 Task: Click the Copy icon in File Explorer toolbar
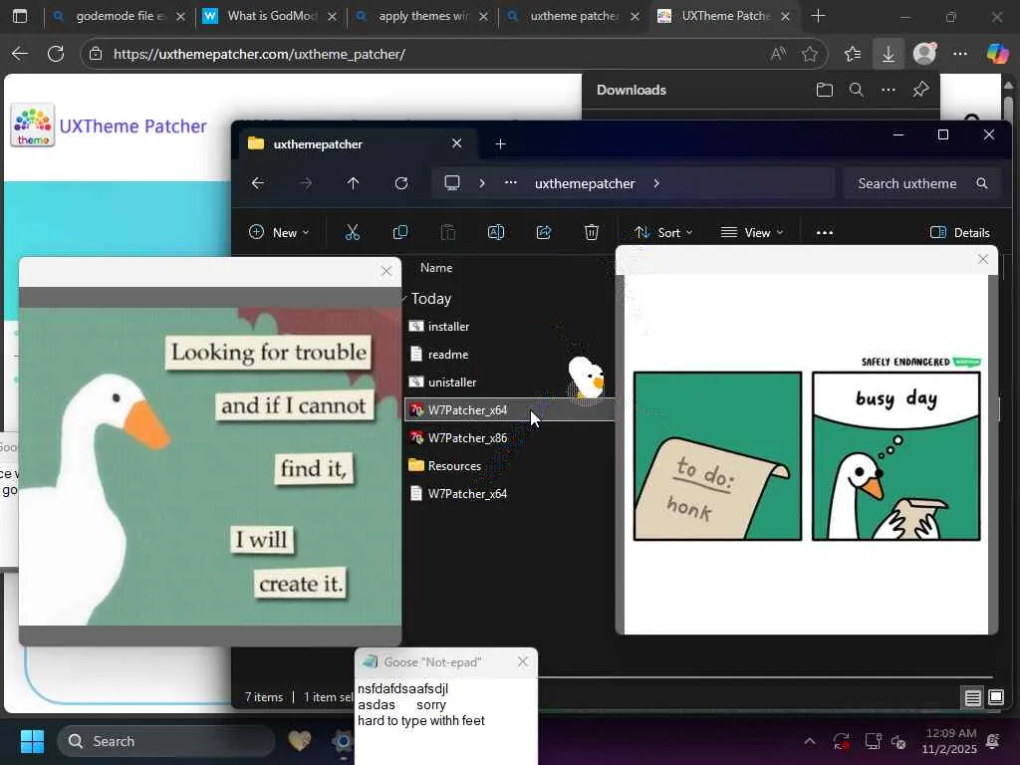pyautogui.click(x=400, y=232)
